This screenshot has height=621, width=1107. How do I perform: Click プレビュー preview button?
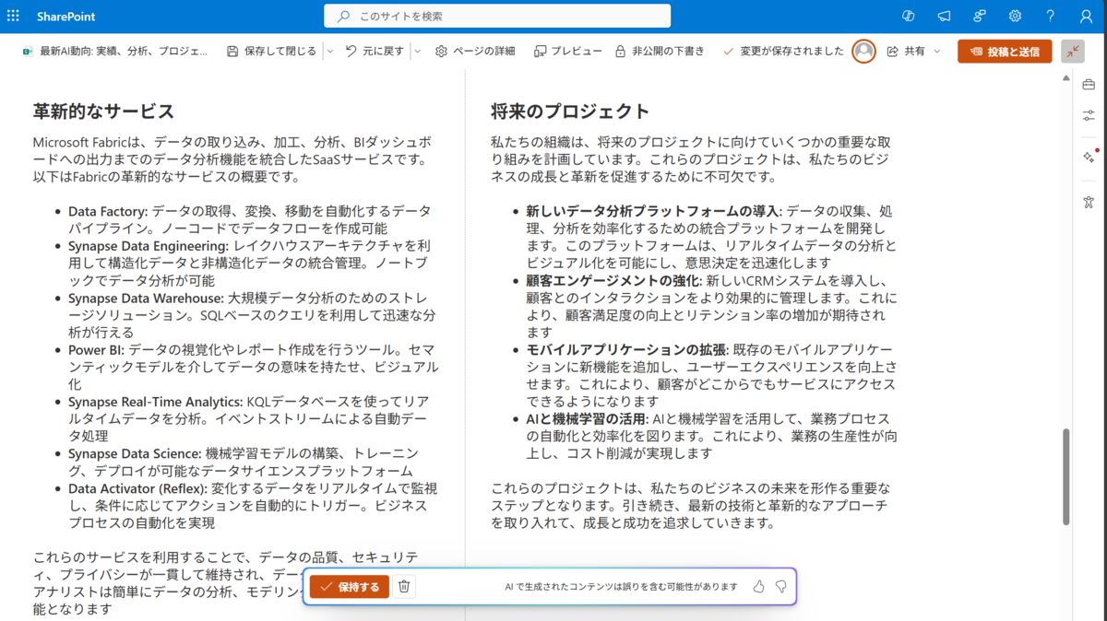(x=567, y=52)
